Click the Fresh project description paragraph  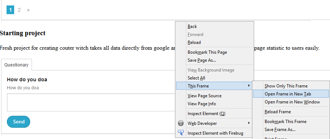pos(160,48)
